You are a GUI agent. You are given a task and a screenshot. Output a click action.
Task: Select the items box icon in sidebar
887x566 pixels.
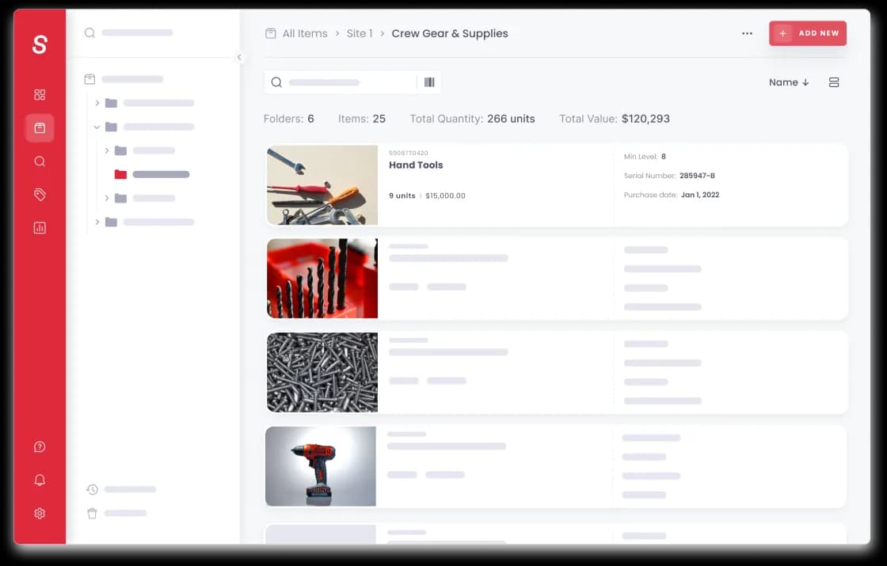(x=40, y=127)
